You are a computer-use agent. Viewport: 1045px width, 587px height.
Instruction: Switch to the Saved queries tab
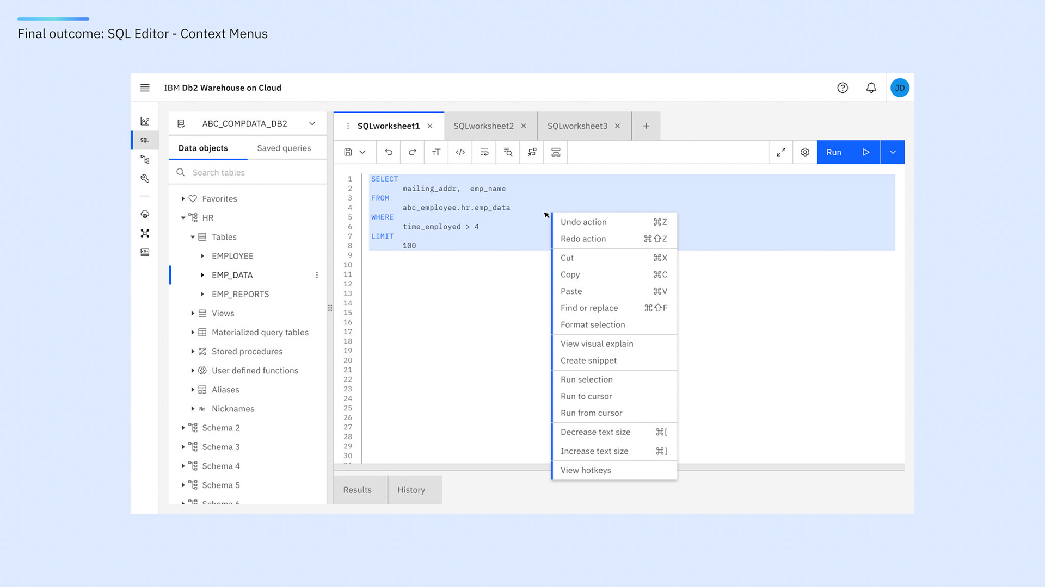284,148
